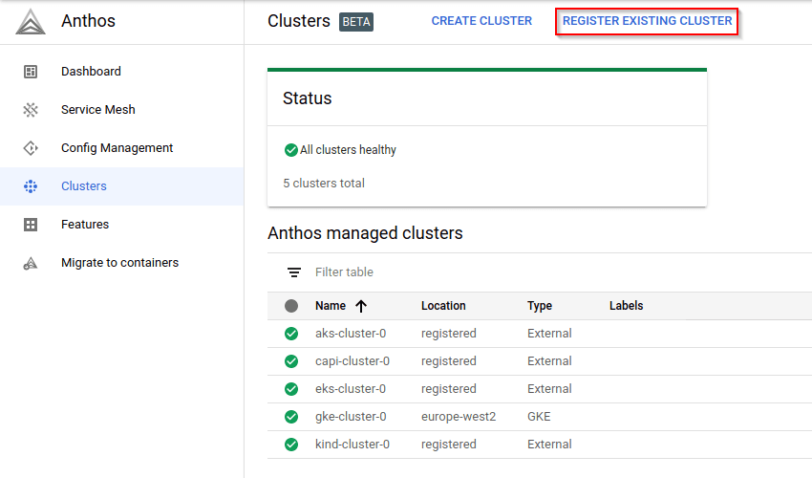Image resolution: width=812 pixels, height=478 pixels.
Task: Click the All clusters healthy text
Action: click(x=348, y=150)
